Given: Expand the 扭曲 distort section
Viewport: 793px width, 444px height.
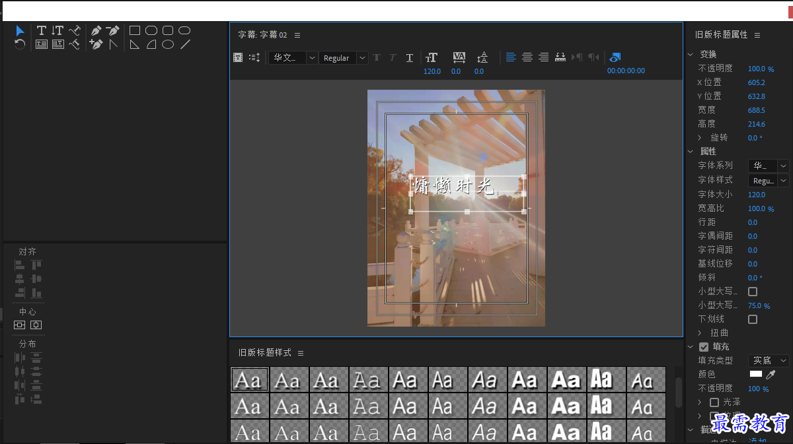Looking at the screenshot, I should pyautogui.click(x=700, y=333).
